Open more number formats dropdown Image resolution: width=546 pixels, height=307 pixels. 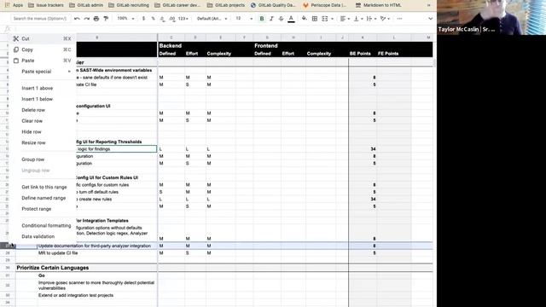[183, 19]
